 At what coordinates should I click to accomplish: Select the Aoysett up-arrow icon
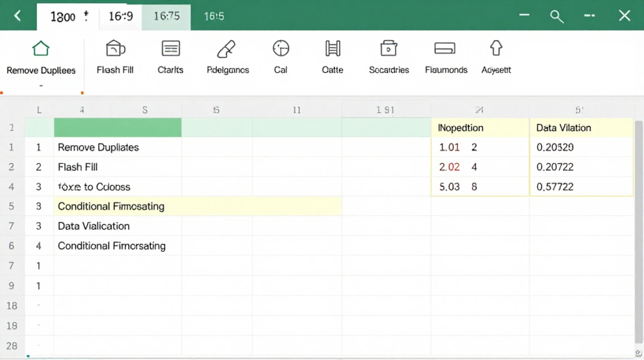coord(496,48)
